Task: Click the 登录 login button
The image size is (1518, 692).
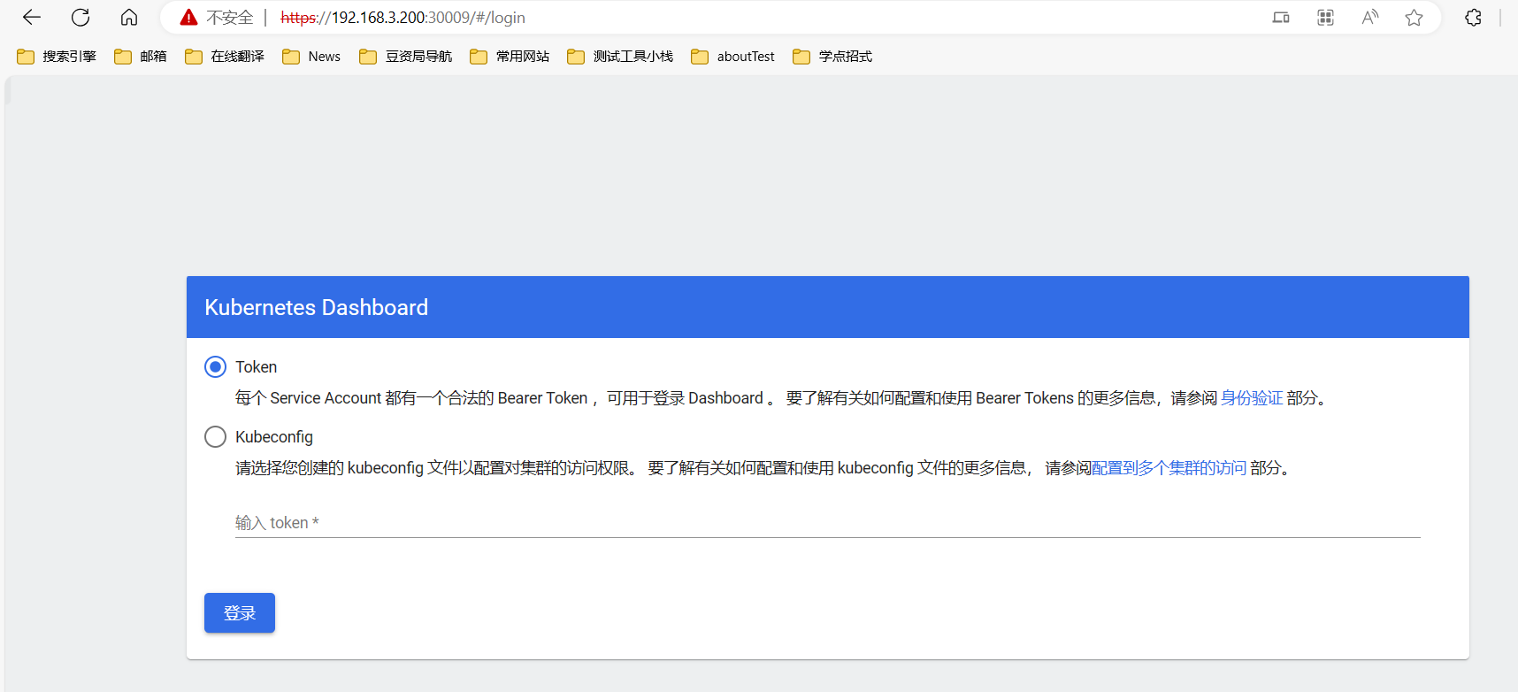Action: coord(240,613)
